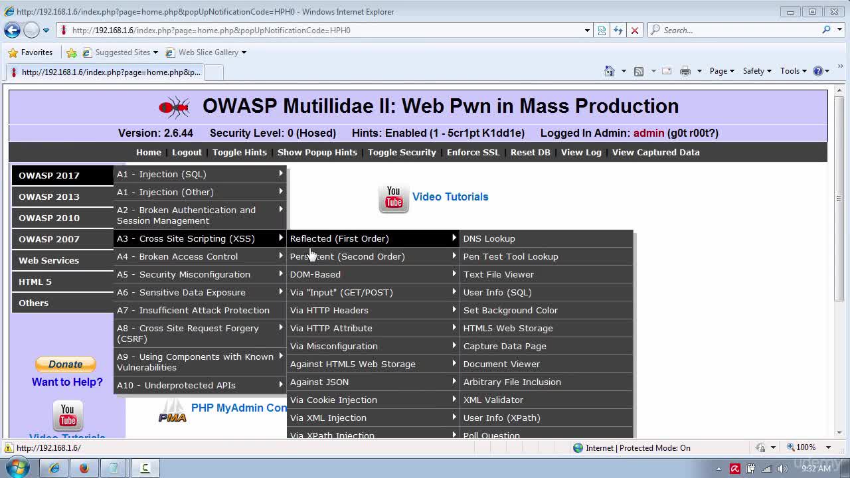This screenshot has height=478, width=850.
Task: Open the Tools menu dropdown
Action: [x=793, y=71]
